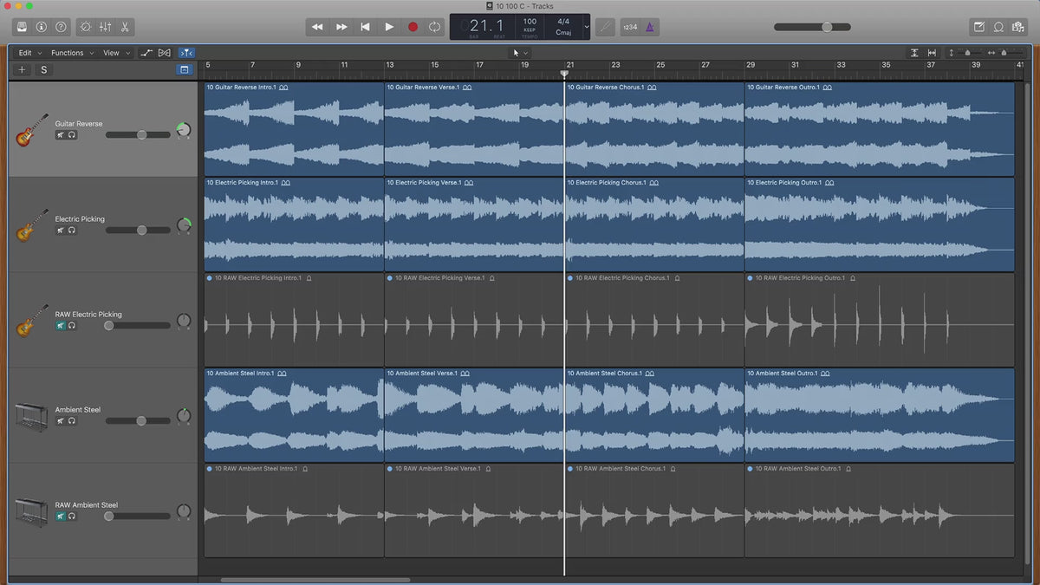Open the Smart Controls panel
The image size is (1040, 585).
click(85, 27)
